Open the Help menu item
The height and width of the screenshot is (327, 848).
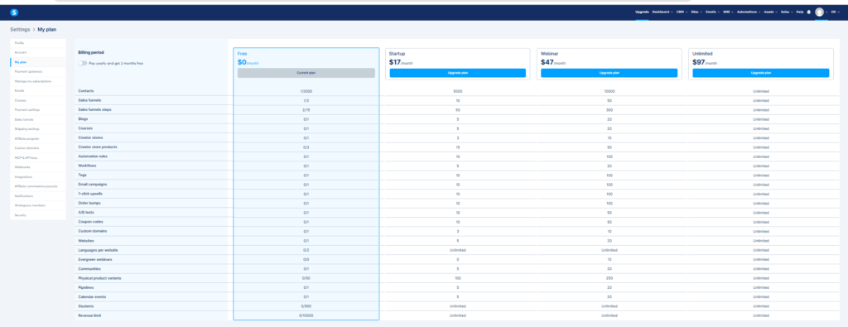[x=799, y=12]
